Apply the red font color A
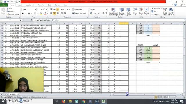This screenshot has height=104, width=186. 45,14
